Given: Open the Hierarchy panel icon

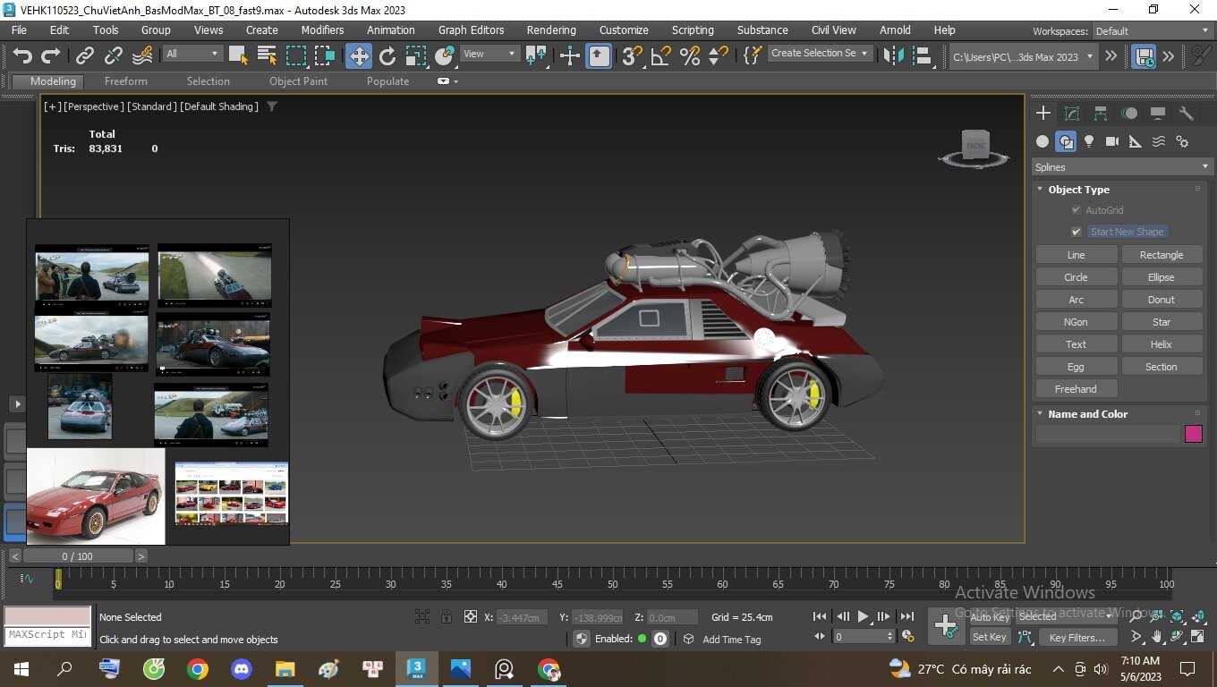Looking at the screenshot, I should point(1100,113).
